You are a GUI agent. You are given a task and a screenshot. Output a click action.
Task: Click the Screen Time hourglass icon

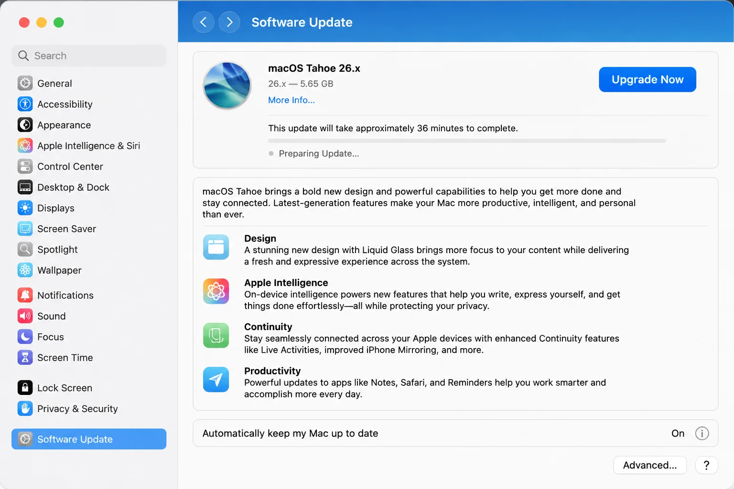tap(25, 358)
